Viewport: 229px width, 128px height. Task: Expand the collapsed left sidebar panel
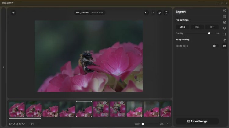(3, 67)
